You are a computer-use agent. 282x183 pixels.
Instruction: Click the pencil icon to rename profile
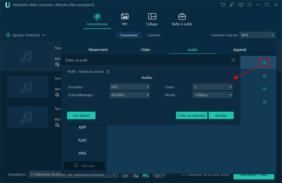(108, 71)
